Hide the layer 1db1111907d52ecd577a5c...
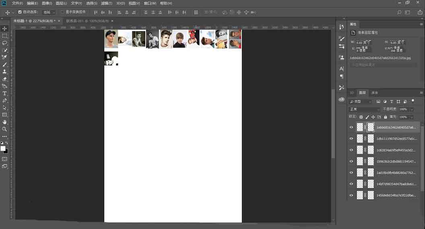 [x=351, y=139]
